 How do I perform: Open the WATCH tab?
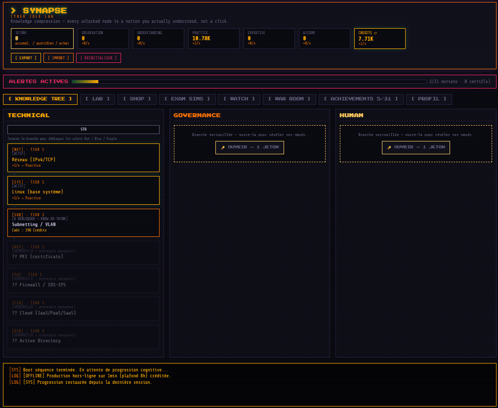pyautogui.click(x=239, y=99)
